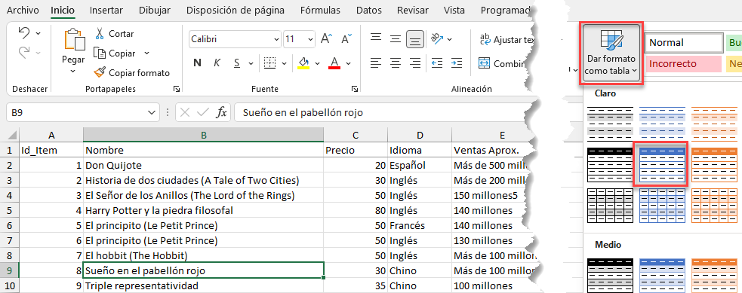Center text horizontally
Screen dimensions: 742x293
tap(396, 63)
